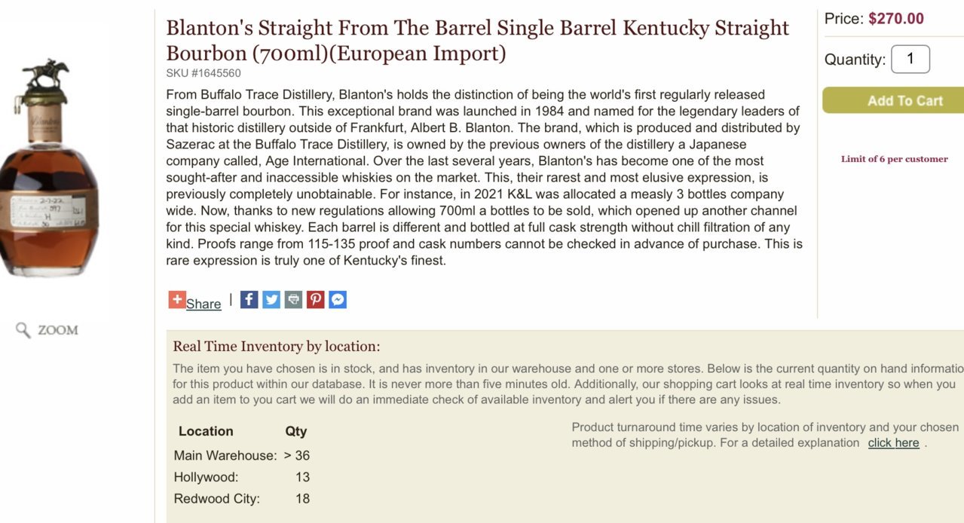964x523 pixels.
Task: Open the 'click here' turnaround explanation link
Action: pos(893,443)
